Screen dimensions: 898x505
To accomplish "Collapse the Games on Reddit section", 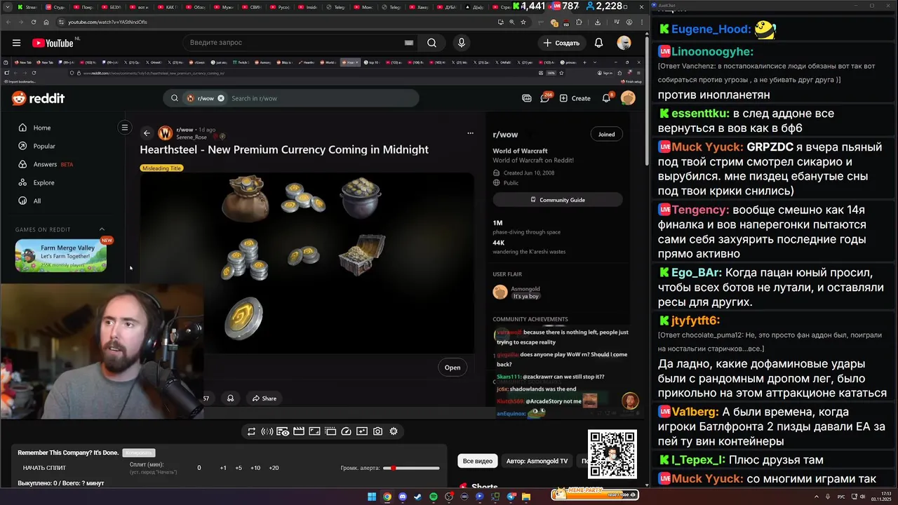I will (102, 229).
